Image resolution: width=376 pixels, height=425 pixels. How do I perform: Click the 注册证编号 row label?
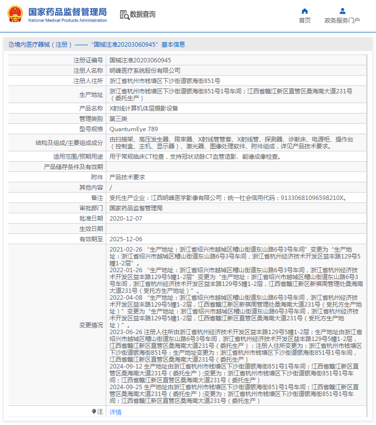click(x=88, y=60)
